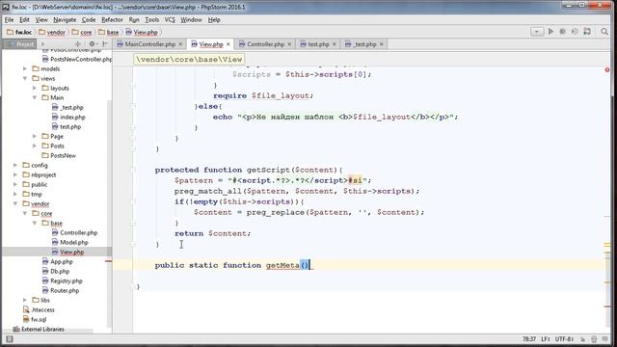Close the View.php editor tab
617x347 pixels.
click(228, 44)
